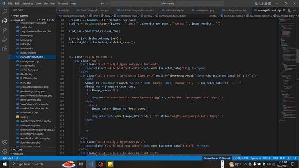The height and width of the screenshot is (168, 299).
Task: Open Windows Start menu
Action: (5, 164)
